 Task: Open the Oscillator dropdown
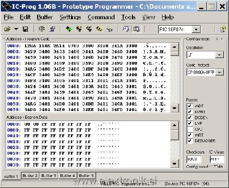tap(219, 55)
